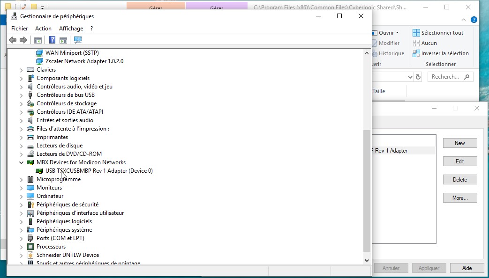The width and height of the screenshot is (489, 278).
Task: Expand the Processeurs node
Action: point(21,247)
